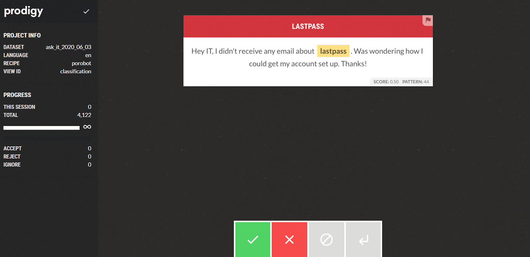Image resolution: width=530 pixels, height=257 pixels.
Task: Click the ignore button with circle-slash icon
Action: coord(326,239)
